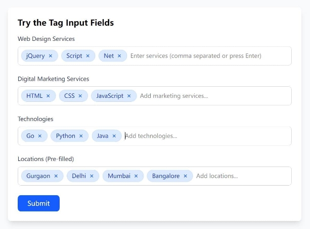Remove the Java tag
This screenshot has width=310, height=229.
114,136
